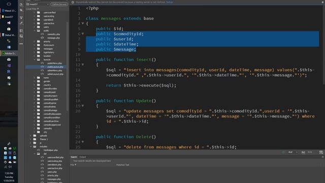Expand the location folder

click(x=34, y=56)
